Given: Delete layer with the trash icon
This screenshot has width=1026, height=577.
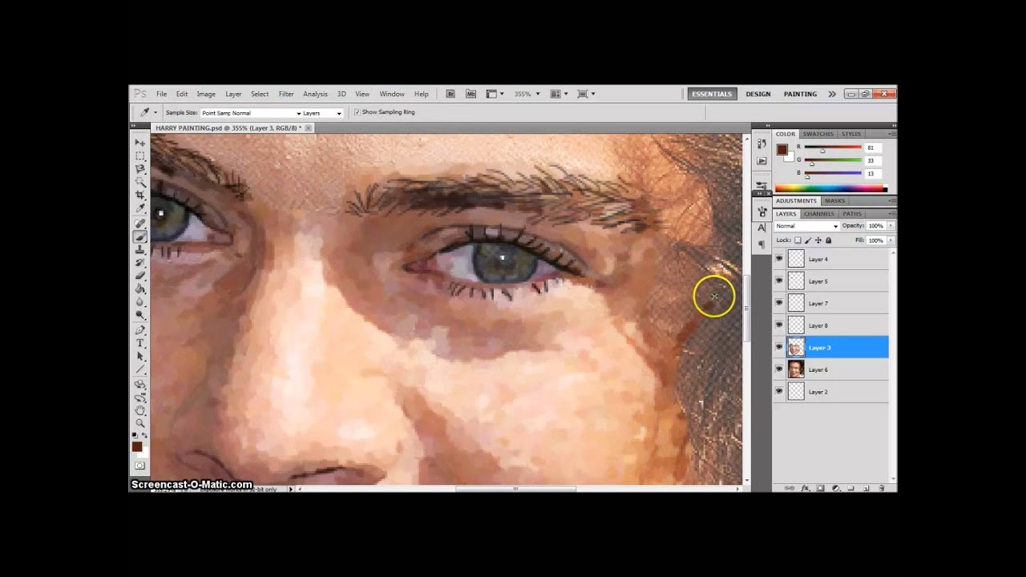Looking at the screenshot, I should 881,487.
